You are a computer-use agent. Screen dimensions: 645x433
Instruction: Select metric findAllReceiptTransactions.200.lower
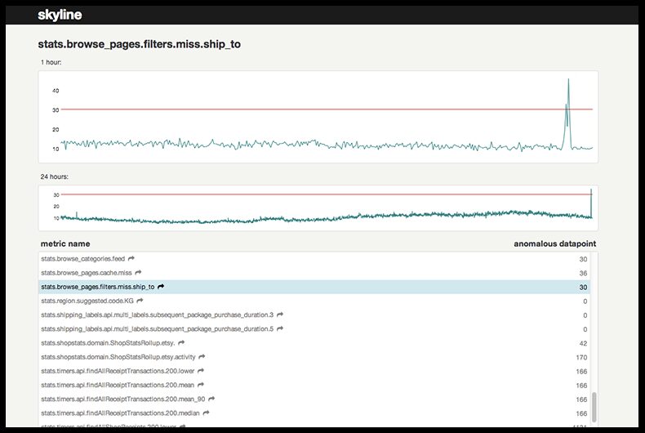click(x=118, y=371)
